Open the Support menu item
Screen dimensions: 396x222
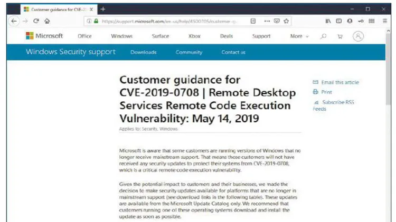[261, 36]
